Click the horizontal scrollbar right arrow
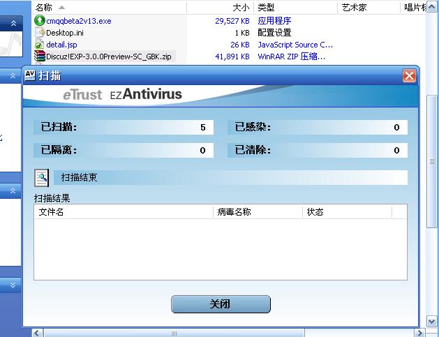This screenshot has height=337, width=439. click(420, 333)
